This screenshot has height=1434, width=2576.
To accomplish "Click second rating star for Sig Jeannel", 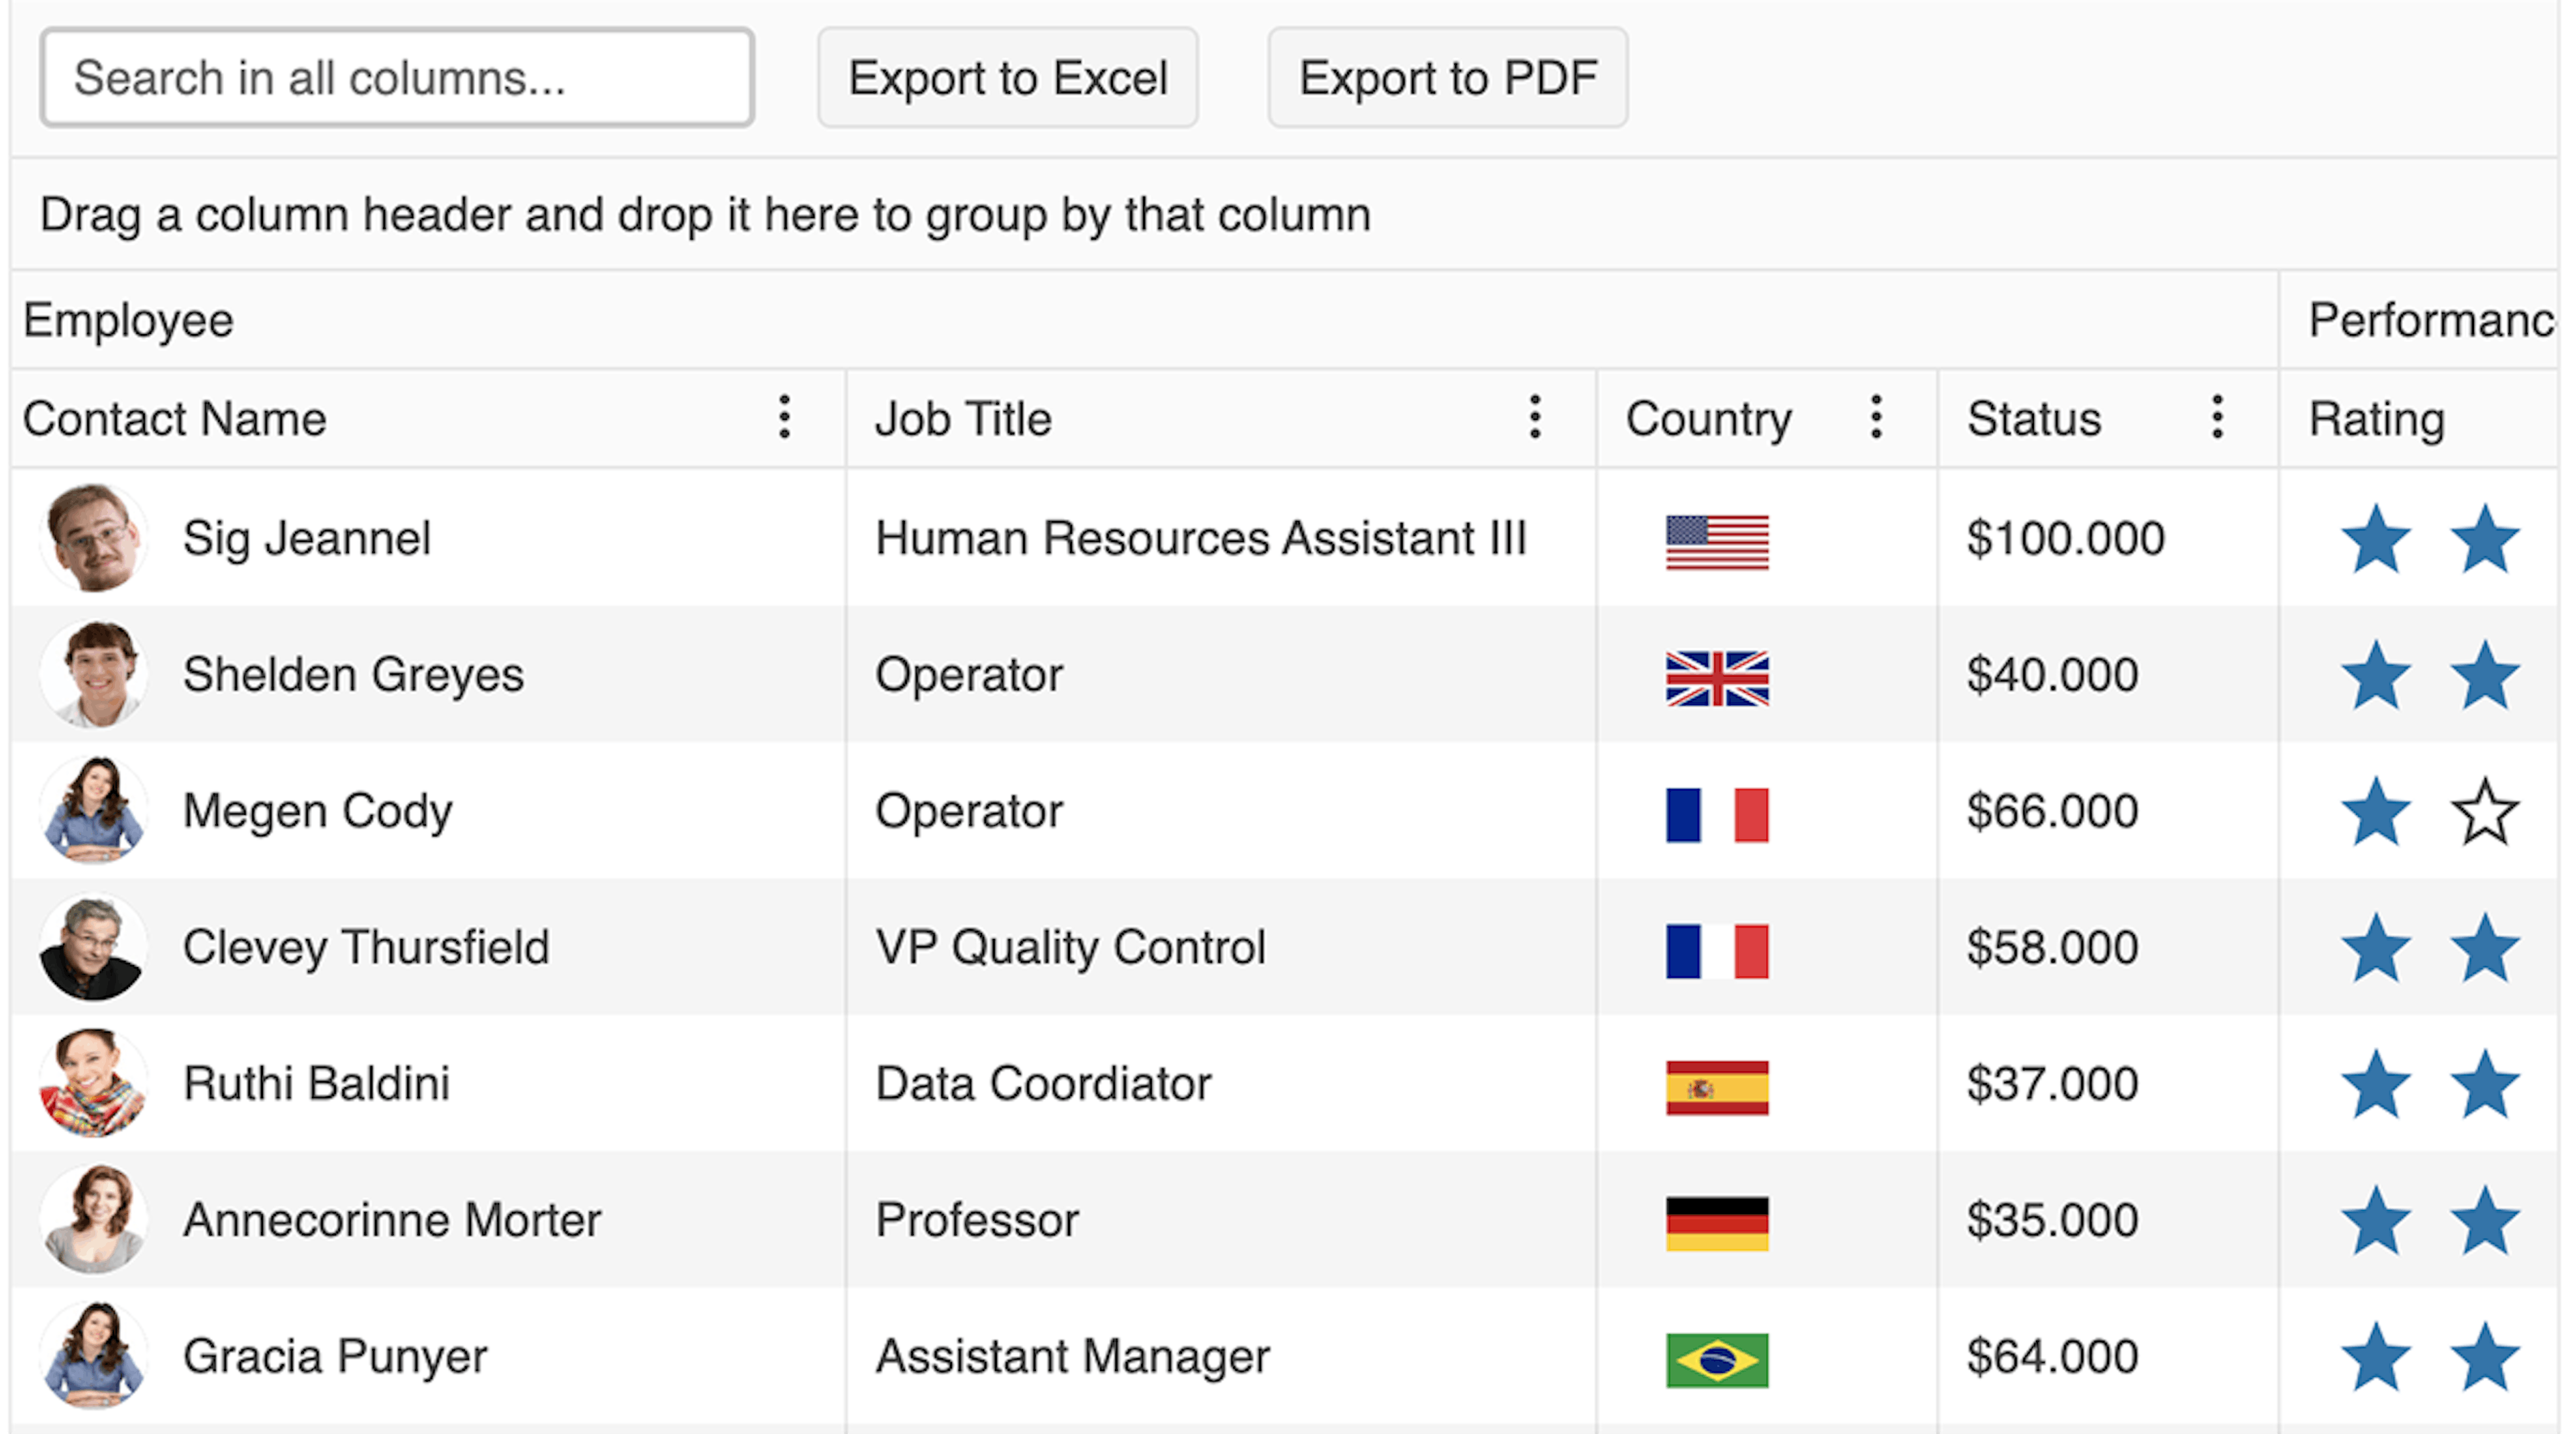I will (x=2485, y=539).
